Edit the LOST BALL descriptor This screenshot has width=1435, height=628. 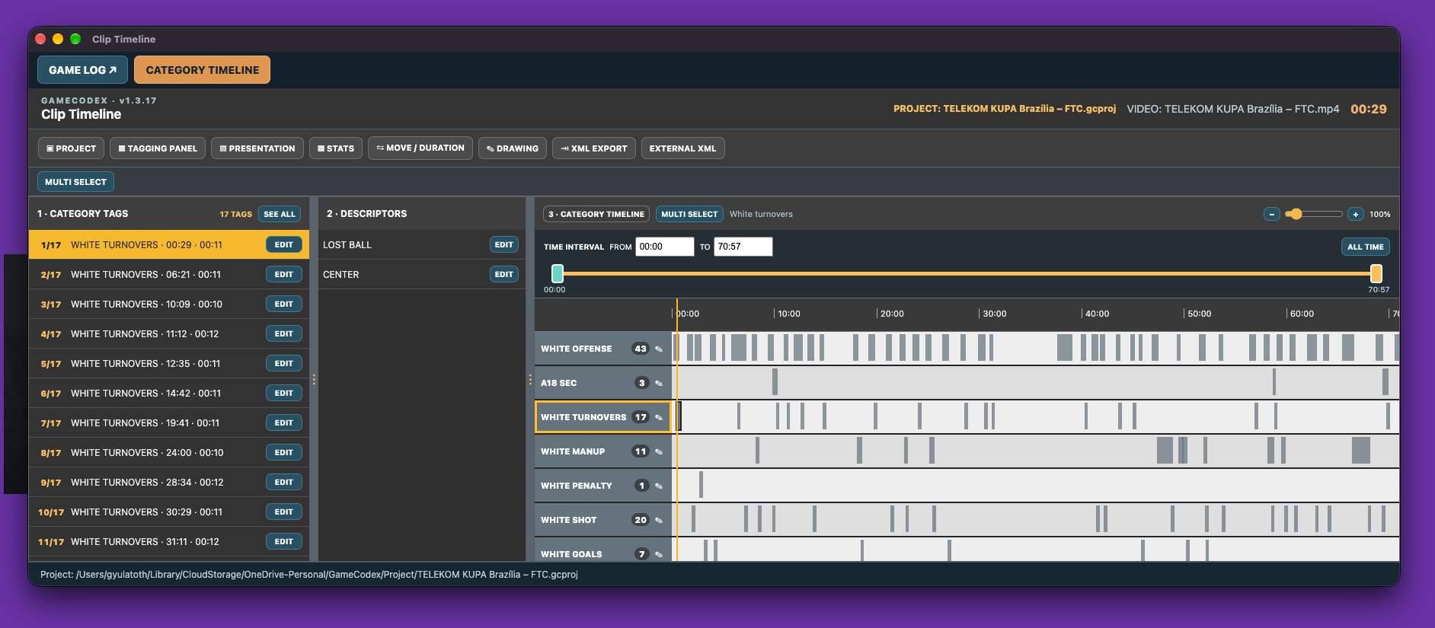503,244
